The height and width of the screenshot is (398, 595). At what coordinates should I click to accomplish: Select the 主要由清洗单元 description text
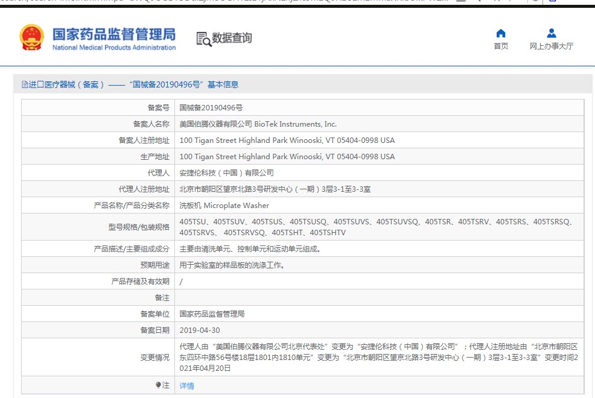250,249
